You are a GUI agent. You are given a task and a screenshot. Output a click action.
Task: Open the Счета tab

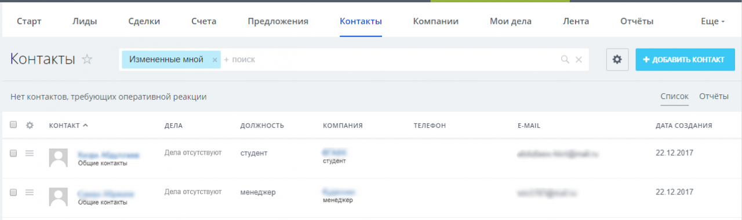[x=203, y=21]
